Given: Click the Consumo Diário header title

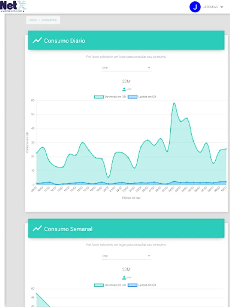Looking at the screenshot, I should [x=64, y=41].
